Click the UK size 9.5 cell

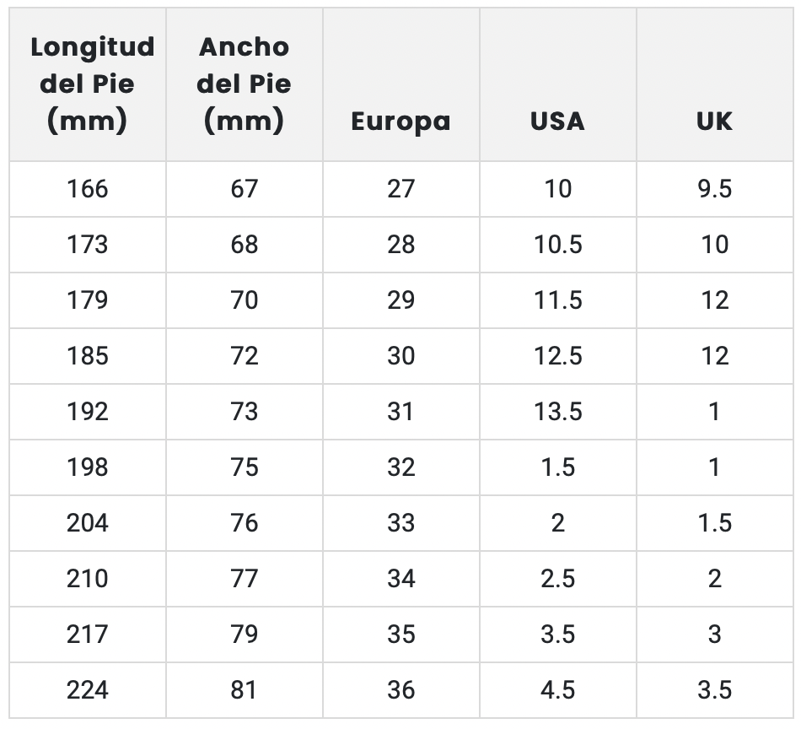(x=714, y=188)
